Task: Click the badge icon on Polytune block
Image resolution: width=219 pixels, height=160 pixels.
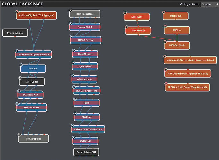Action: coord(21,65)
